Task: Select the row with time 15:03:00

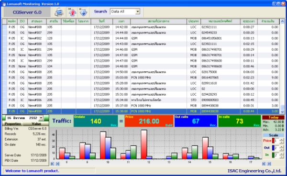Action: pos(141,77)
